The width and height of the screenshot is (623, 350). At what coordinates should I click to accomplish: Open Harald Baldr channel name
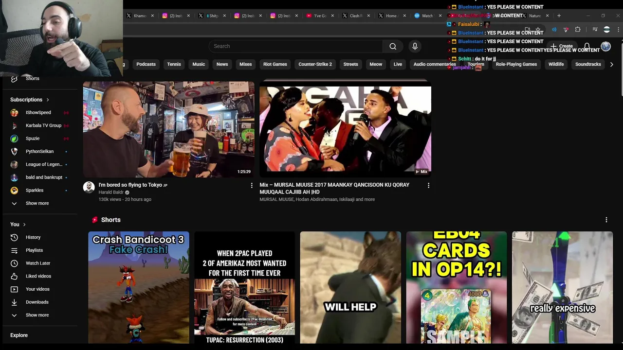click(111, 192)
